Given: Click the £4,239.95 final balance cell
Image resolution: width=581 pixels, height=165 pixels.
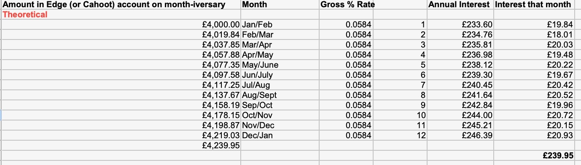Looking at the screenshot, I should (121, 145).
